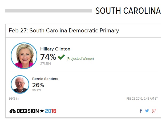Click the Hillary Clinton name
The image size is (161, 119).
pyautogui.click(x=55, y=49)
